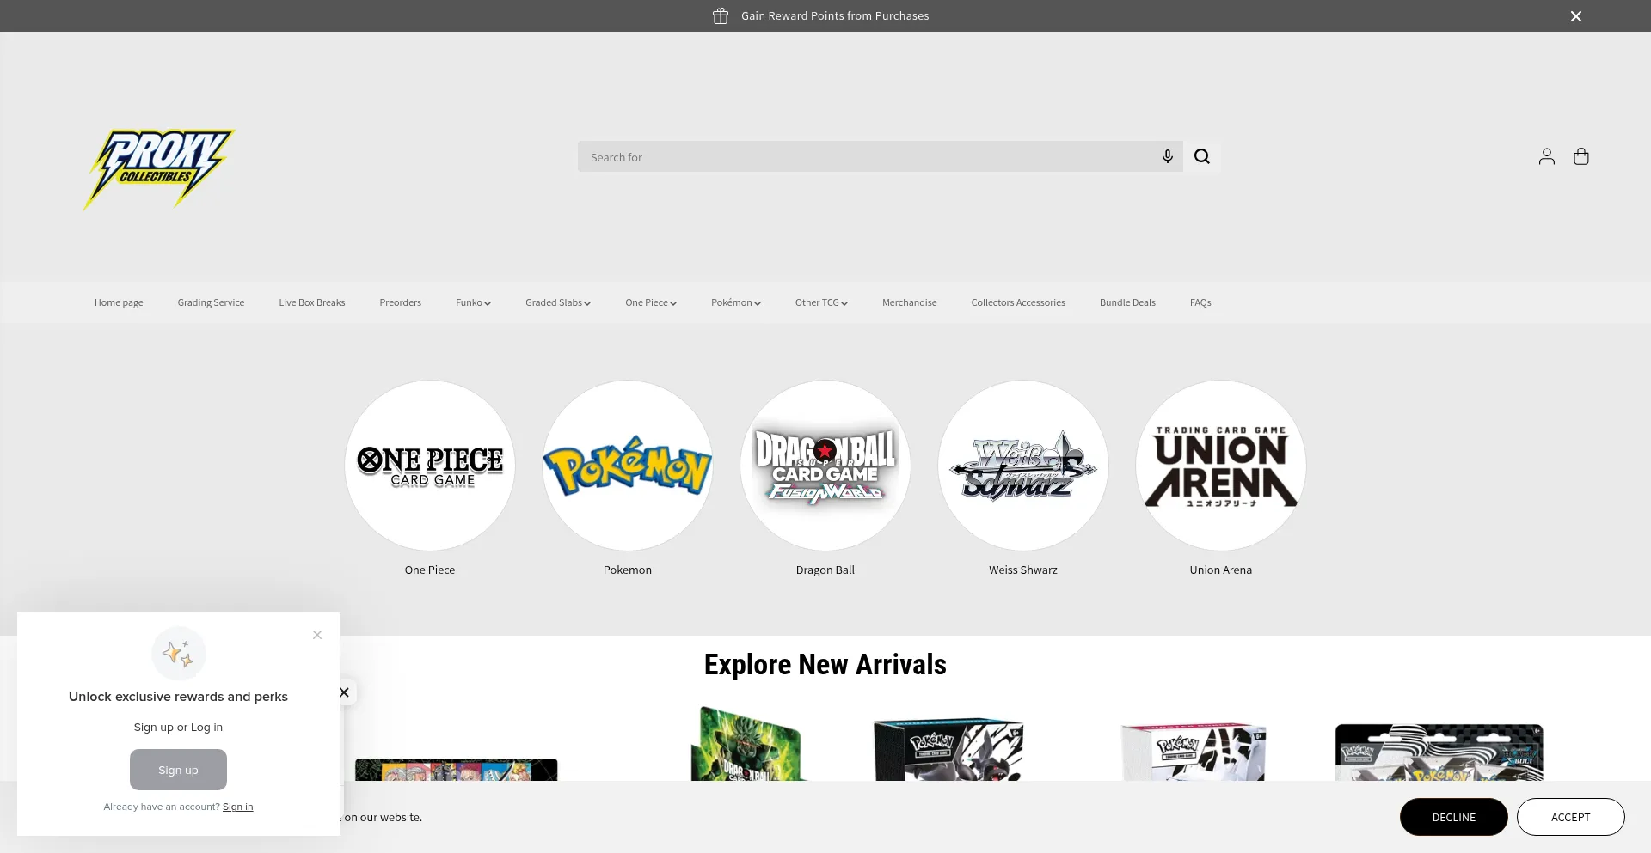Open the green Dragon Ball product thumbnail
The width and height of the screenshot is (1651, 853).
point(746,744)
